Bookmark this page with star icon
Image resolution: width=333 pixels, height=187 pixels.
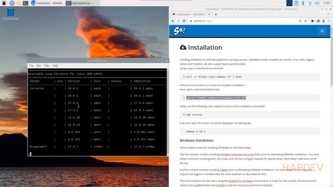click(x=305, y=21)
